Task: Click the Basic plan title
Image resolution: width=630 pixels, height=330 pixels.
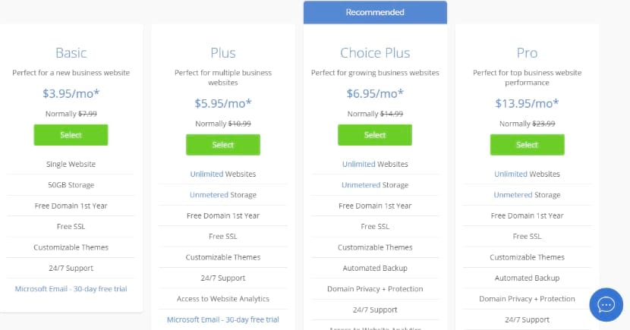Action: pos(71,53)
